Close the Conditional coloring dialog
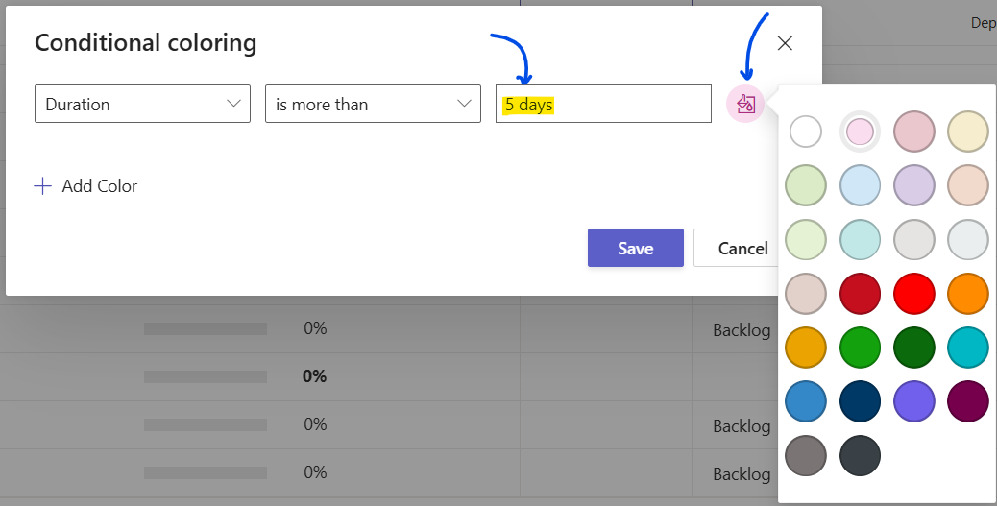997x506 pixels. [x=785, y=43]
